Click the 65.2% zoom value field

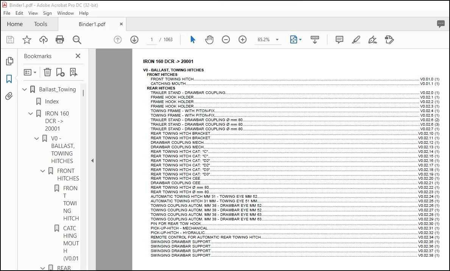coord(263,40)
